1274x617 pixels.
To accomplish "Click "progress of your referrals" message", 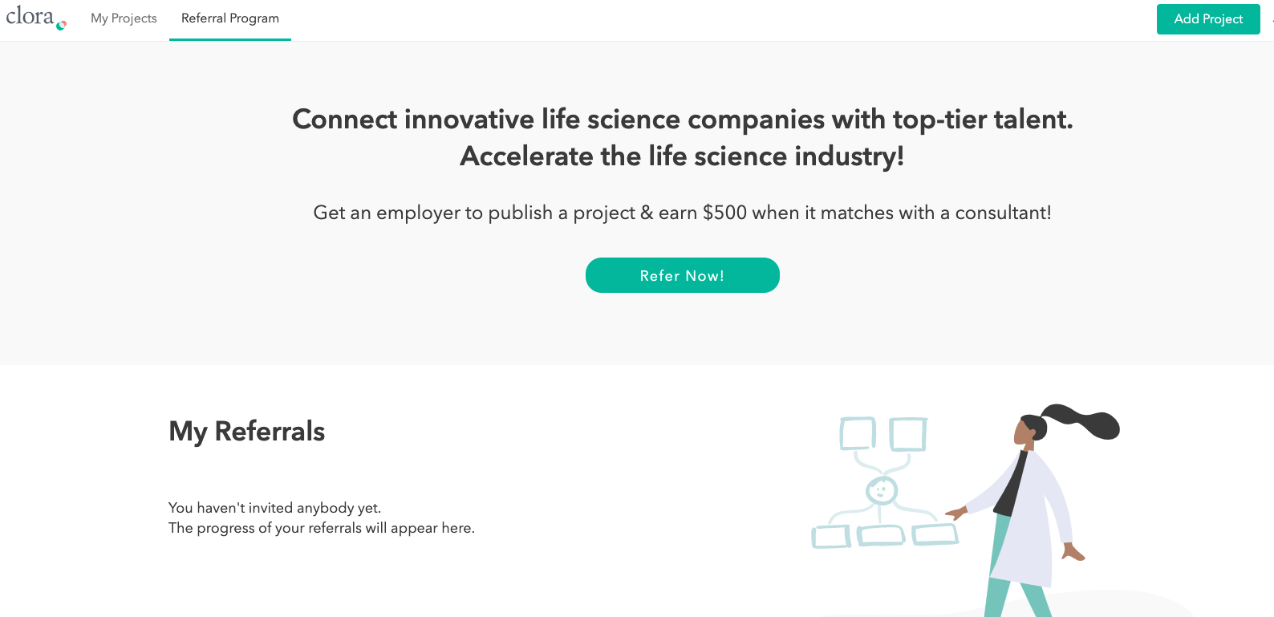I will click(322, 528).
